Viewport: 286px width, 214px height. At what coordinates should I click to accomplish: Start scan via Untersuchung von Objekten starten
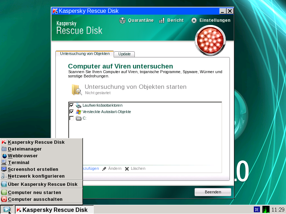(x=135, y=87)
